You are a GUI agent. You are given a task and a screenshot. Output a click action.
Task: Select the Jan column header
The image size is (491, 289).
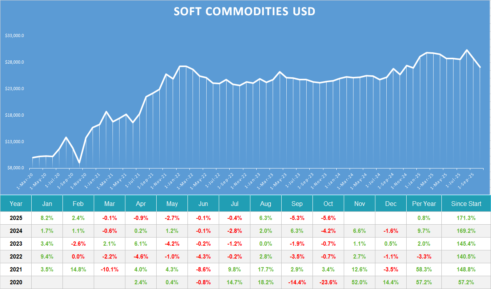pyautogui.click(x=47, y=204)
